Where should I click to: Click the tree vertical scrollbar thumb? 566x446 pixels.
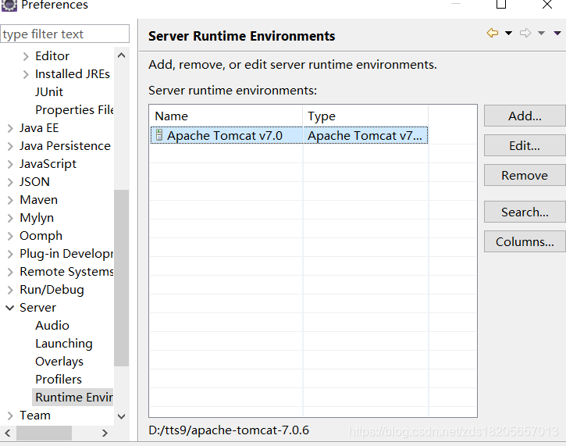[122, 278]
